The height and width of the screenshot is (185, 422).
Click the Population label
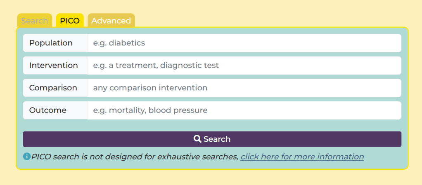(51, 43)
